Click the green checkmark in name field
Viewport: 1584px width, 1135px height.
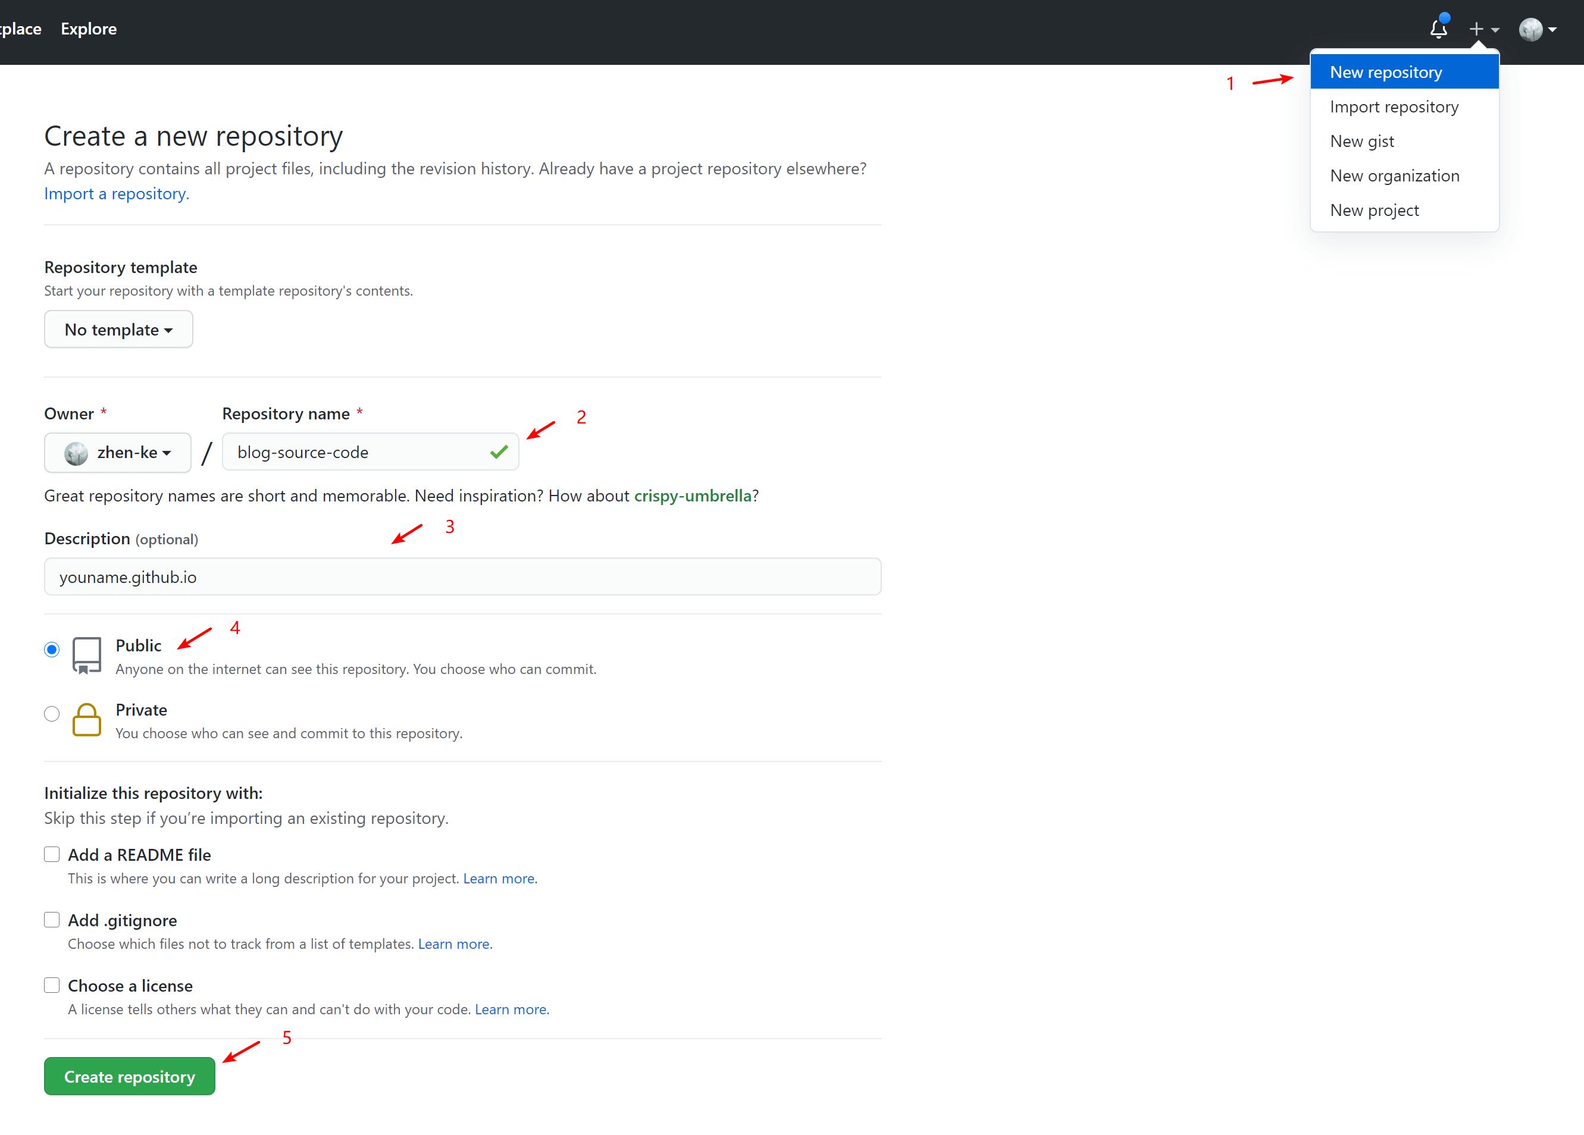pos(499,452)
